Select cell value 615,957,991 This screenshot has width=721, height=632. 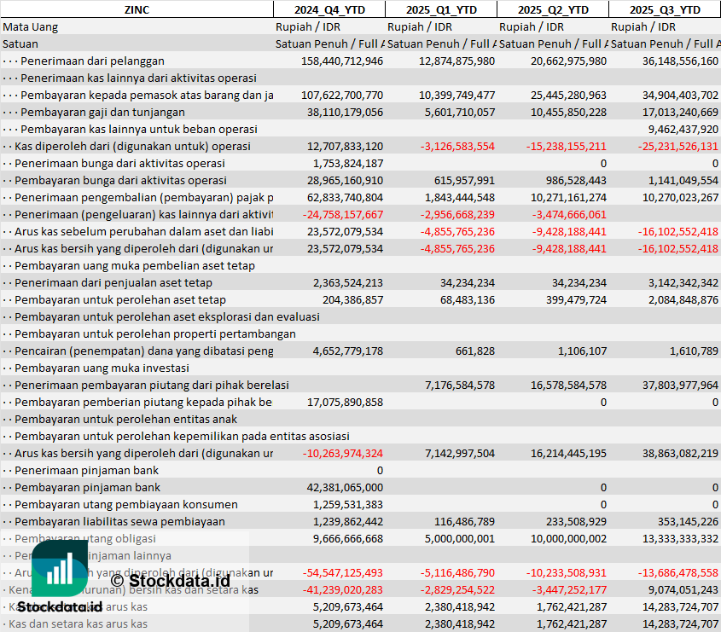point(464,180)
